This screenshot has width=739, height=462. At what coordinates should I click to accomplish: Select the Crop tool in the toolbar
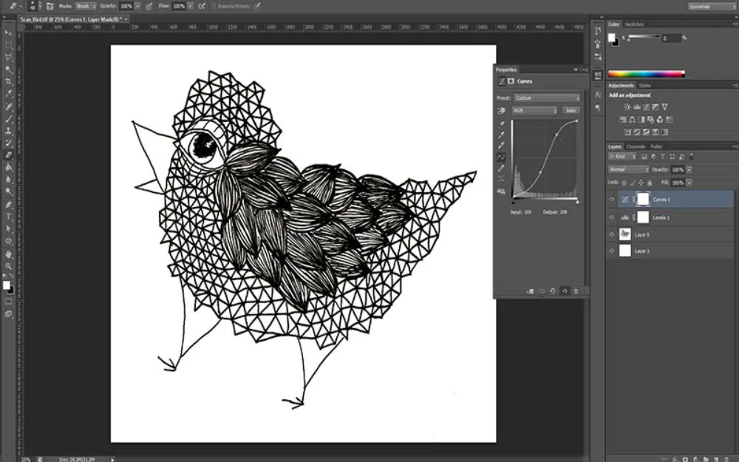[9, 81]
